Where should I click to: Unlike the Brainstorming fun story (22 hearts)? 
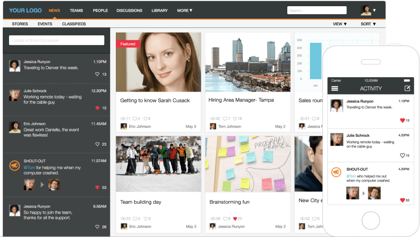point(235,219)
